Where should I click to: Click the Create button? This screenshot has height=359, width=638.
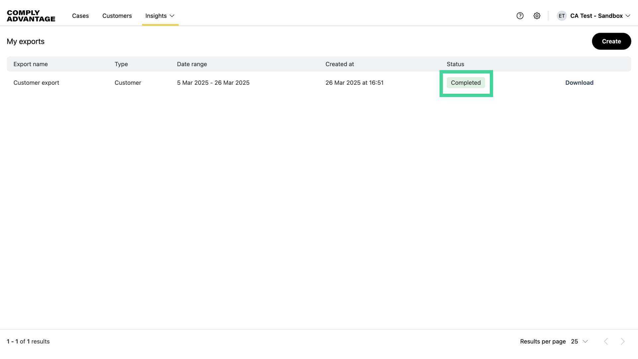tap(611, 41)
